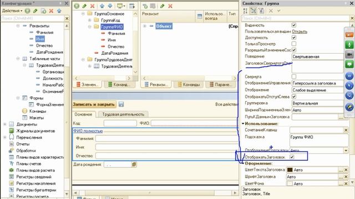The width and height of the screenshot is (355, 199).
Task: Open the ОтображениеПодсказки dropdown arrow
Action: (x=346, y=150)
